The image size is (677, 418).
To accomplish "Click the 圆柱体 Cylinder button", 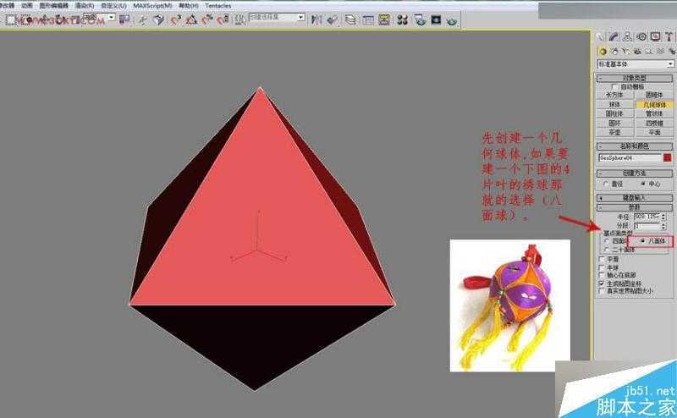I will pos(614,113).
